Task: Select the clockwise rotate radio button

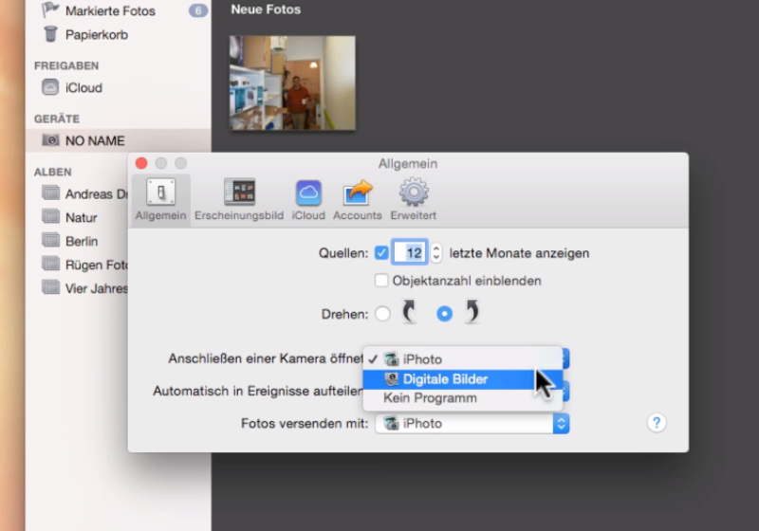Action: (444, 314)
